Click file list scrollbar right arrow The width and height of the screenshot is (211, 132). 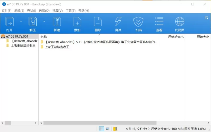click(x=208, y=122)
